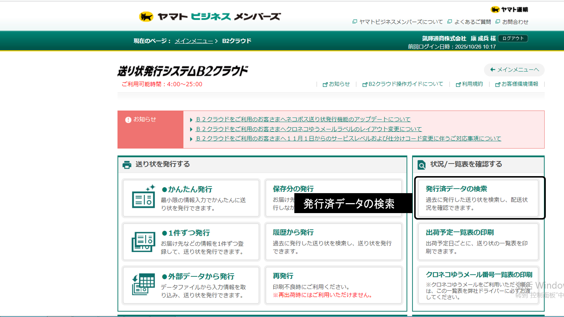Viewport: 564px width, 317px height.
Task: Click the お知らせ exclamation alert icon
Action: click(128, 120)
